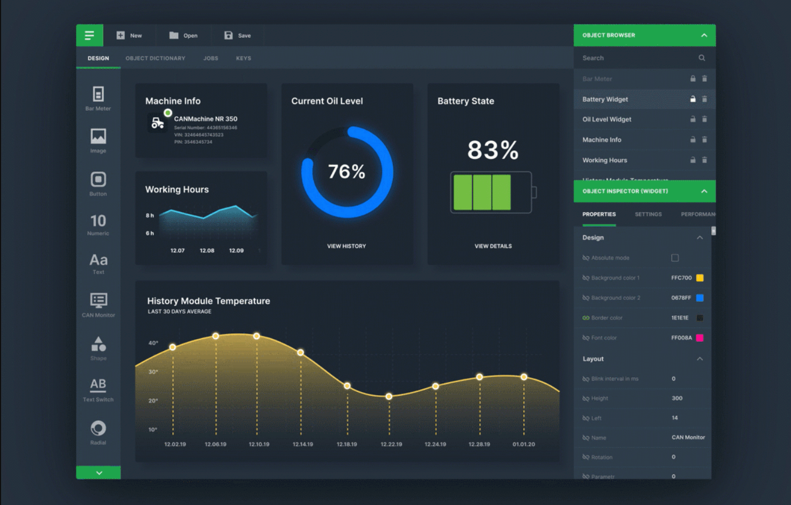Open yellow Background color 1 swatch
The height and width of the screenshot is (505, 791).
[x=700, y=278]
